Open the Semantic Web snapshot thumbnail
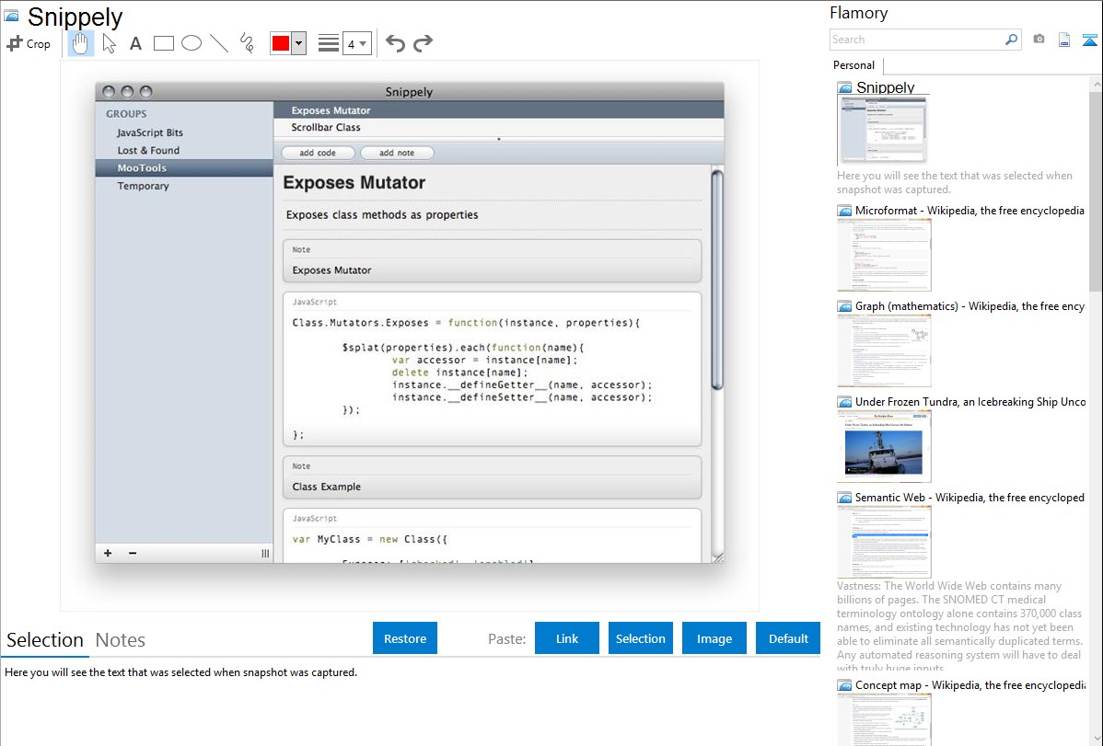The height and width of the screenshot is (746, 1103). pos(884,542)
